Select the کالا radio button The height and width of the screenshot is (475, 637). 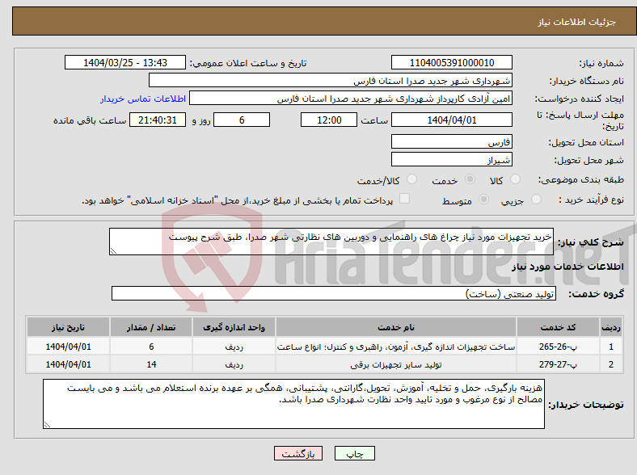pos(515,179)
